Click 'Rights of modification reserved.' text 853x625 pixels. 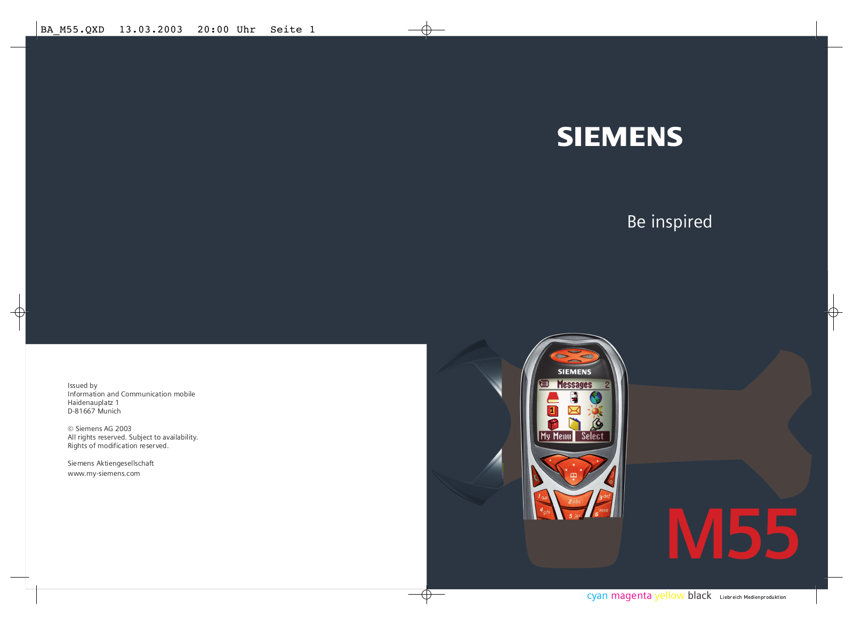point(118,445)
